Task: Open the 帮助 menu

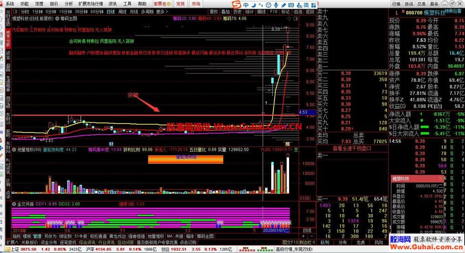Action: coord(142,4)
